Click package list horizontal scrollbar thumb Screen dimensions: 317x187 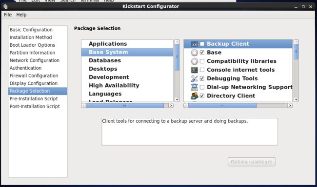(222, 105)
